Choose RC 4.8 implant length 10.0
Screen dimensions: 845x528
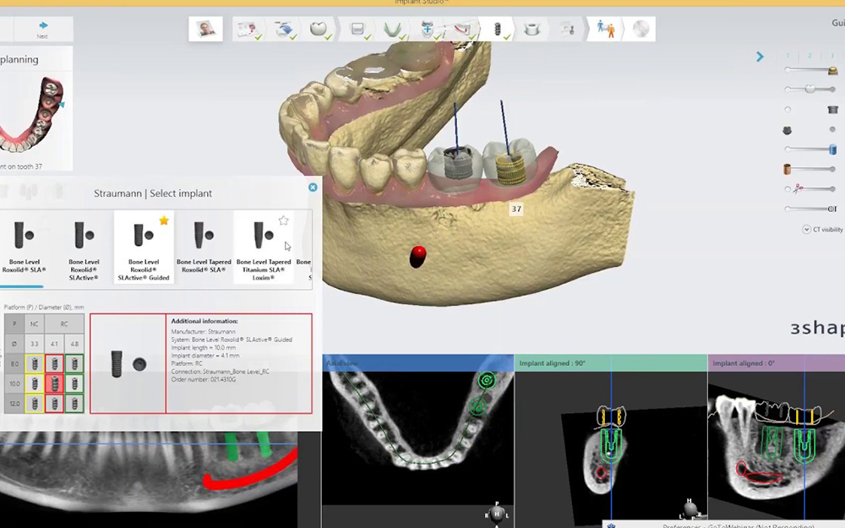[74, 384]
